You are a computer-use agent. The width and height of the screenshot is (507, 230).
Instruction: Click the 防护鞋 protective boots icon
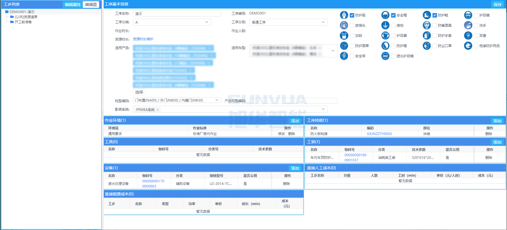(427, 15)
